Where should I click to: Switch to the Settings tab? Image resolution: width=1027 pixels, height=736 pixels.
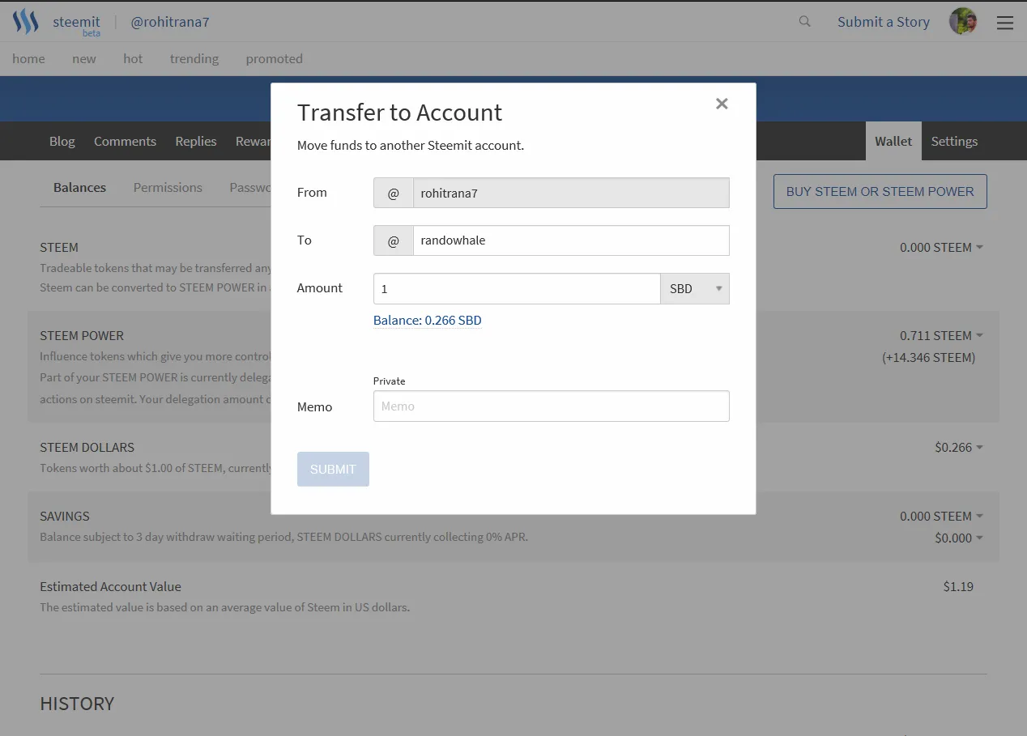tap(954, 142)
